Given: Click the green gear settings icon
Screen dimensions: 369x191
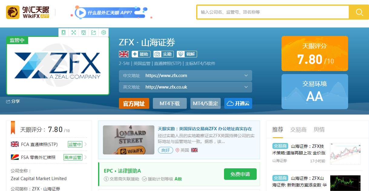Looking at the screenshot, I should pos(104,33).
